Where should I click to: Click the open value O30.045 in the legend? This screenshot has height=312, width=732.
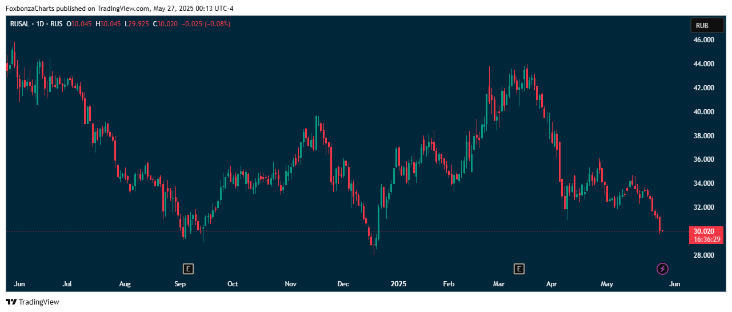point(79,25)
